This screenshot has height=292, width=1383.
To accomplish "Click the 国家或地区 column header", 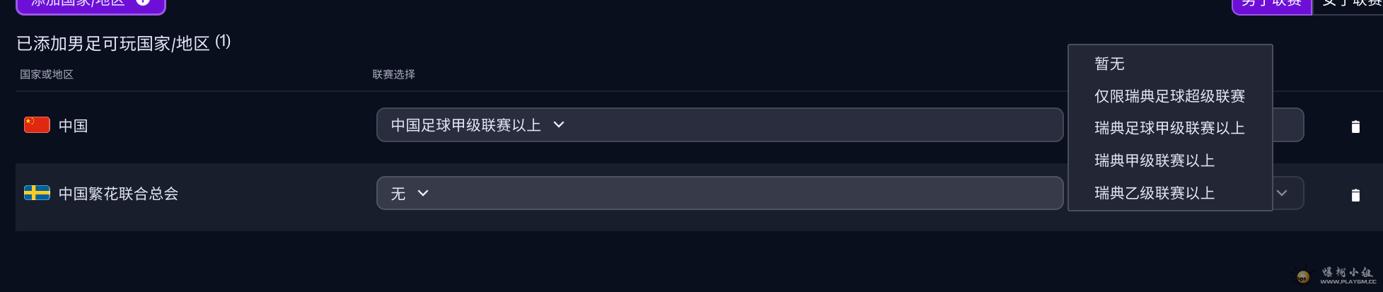I will [47, 74].
